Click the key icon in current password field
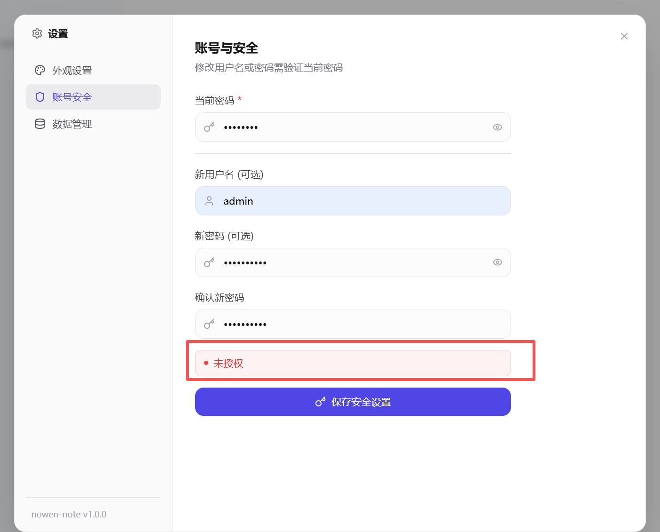 pyautogui.click(x=209, y=127)
